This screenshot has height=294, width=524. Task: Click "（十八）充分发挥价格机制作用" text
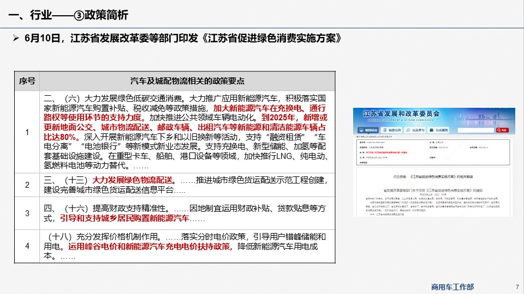click(x=103, y=237)
